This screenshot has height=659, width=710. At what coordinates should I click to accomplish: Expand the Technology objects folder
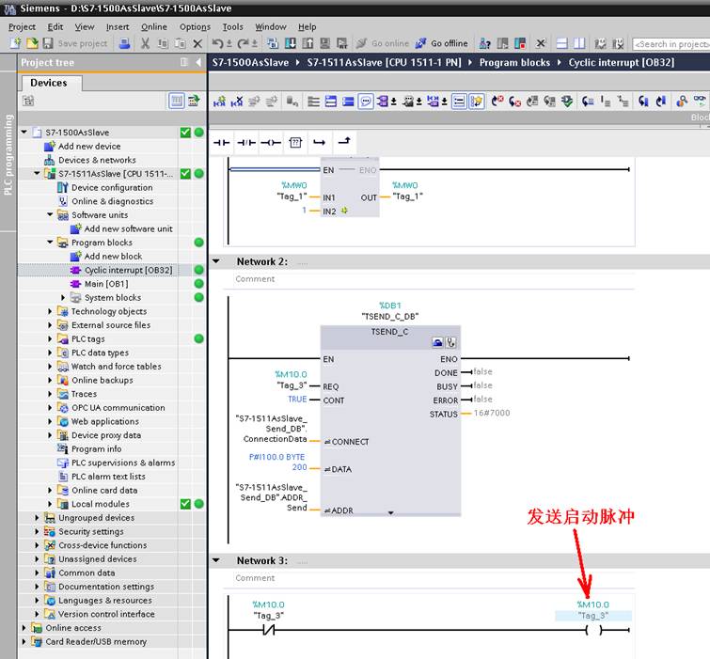tap(50, 311)
